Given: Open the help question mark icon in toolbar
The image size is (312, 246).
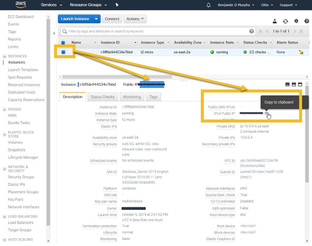Looking at the screenshot, I should pyautogui.click(x=307, y=21).
